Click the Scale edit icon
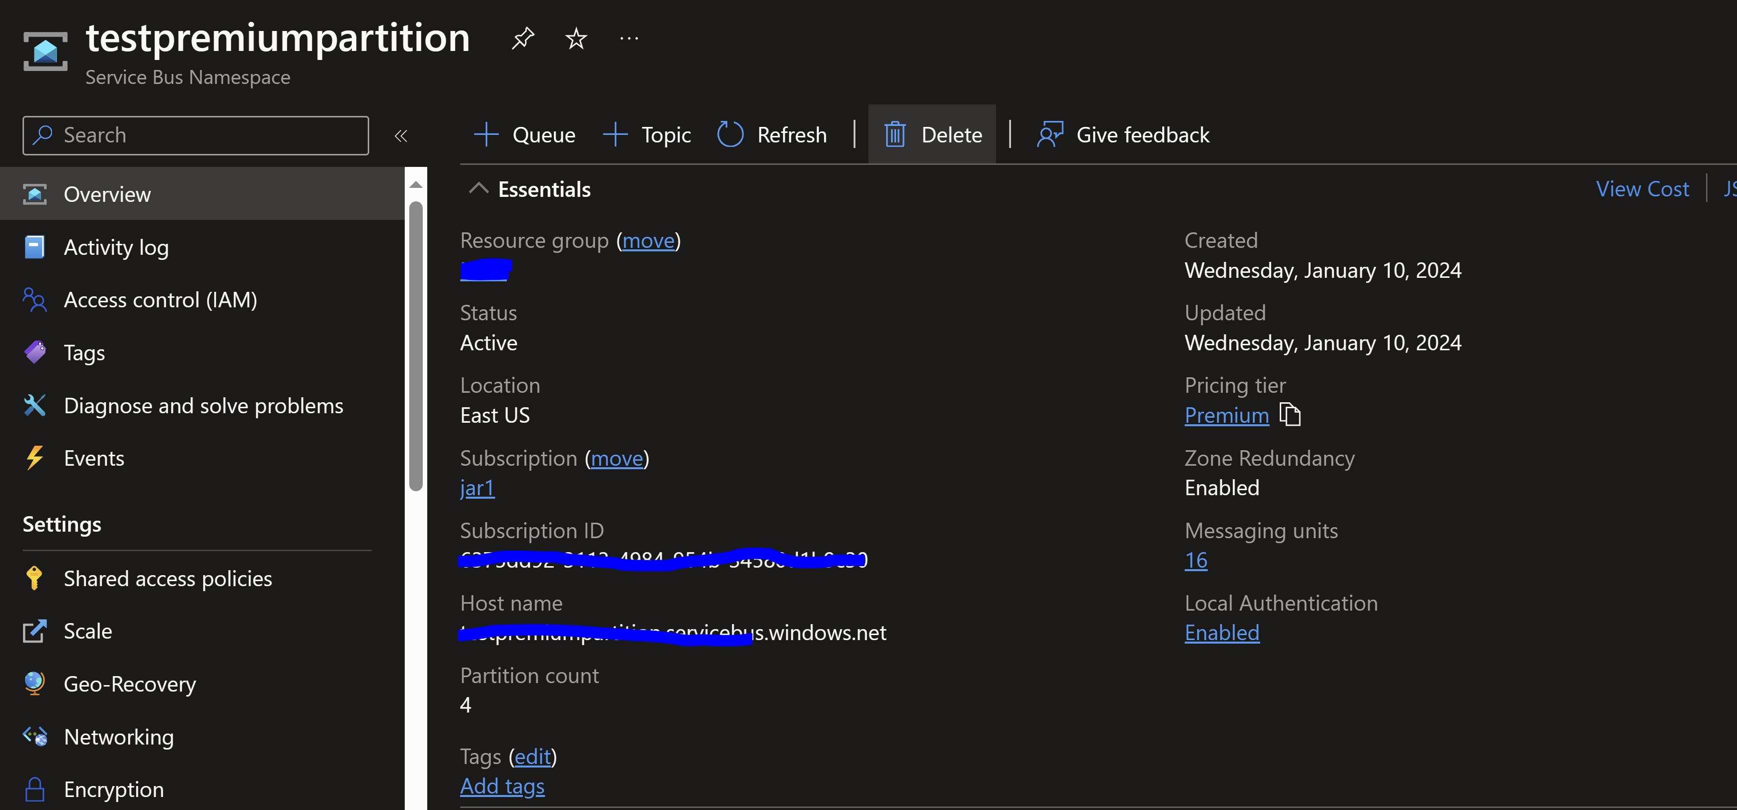 [35, 631]
